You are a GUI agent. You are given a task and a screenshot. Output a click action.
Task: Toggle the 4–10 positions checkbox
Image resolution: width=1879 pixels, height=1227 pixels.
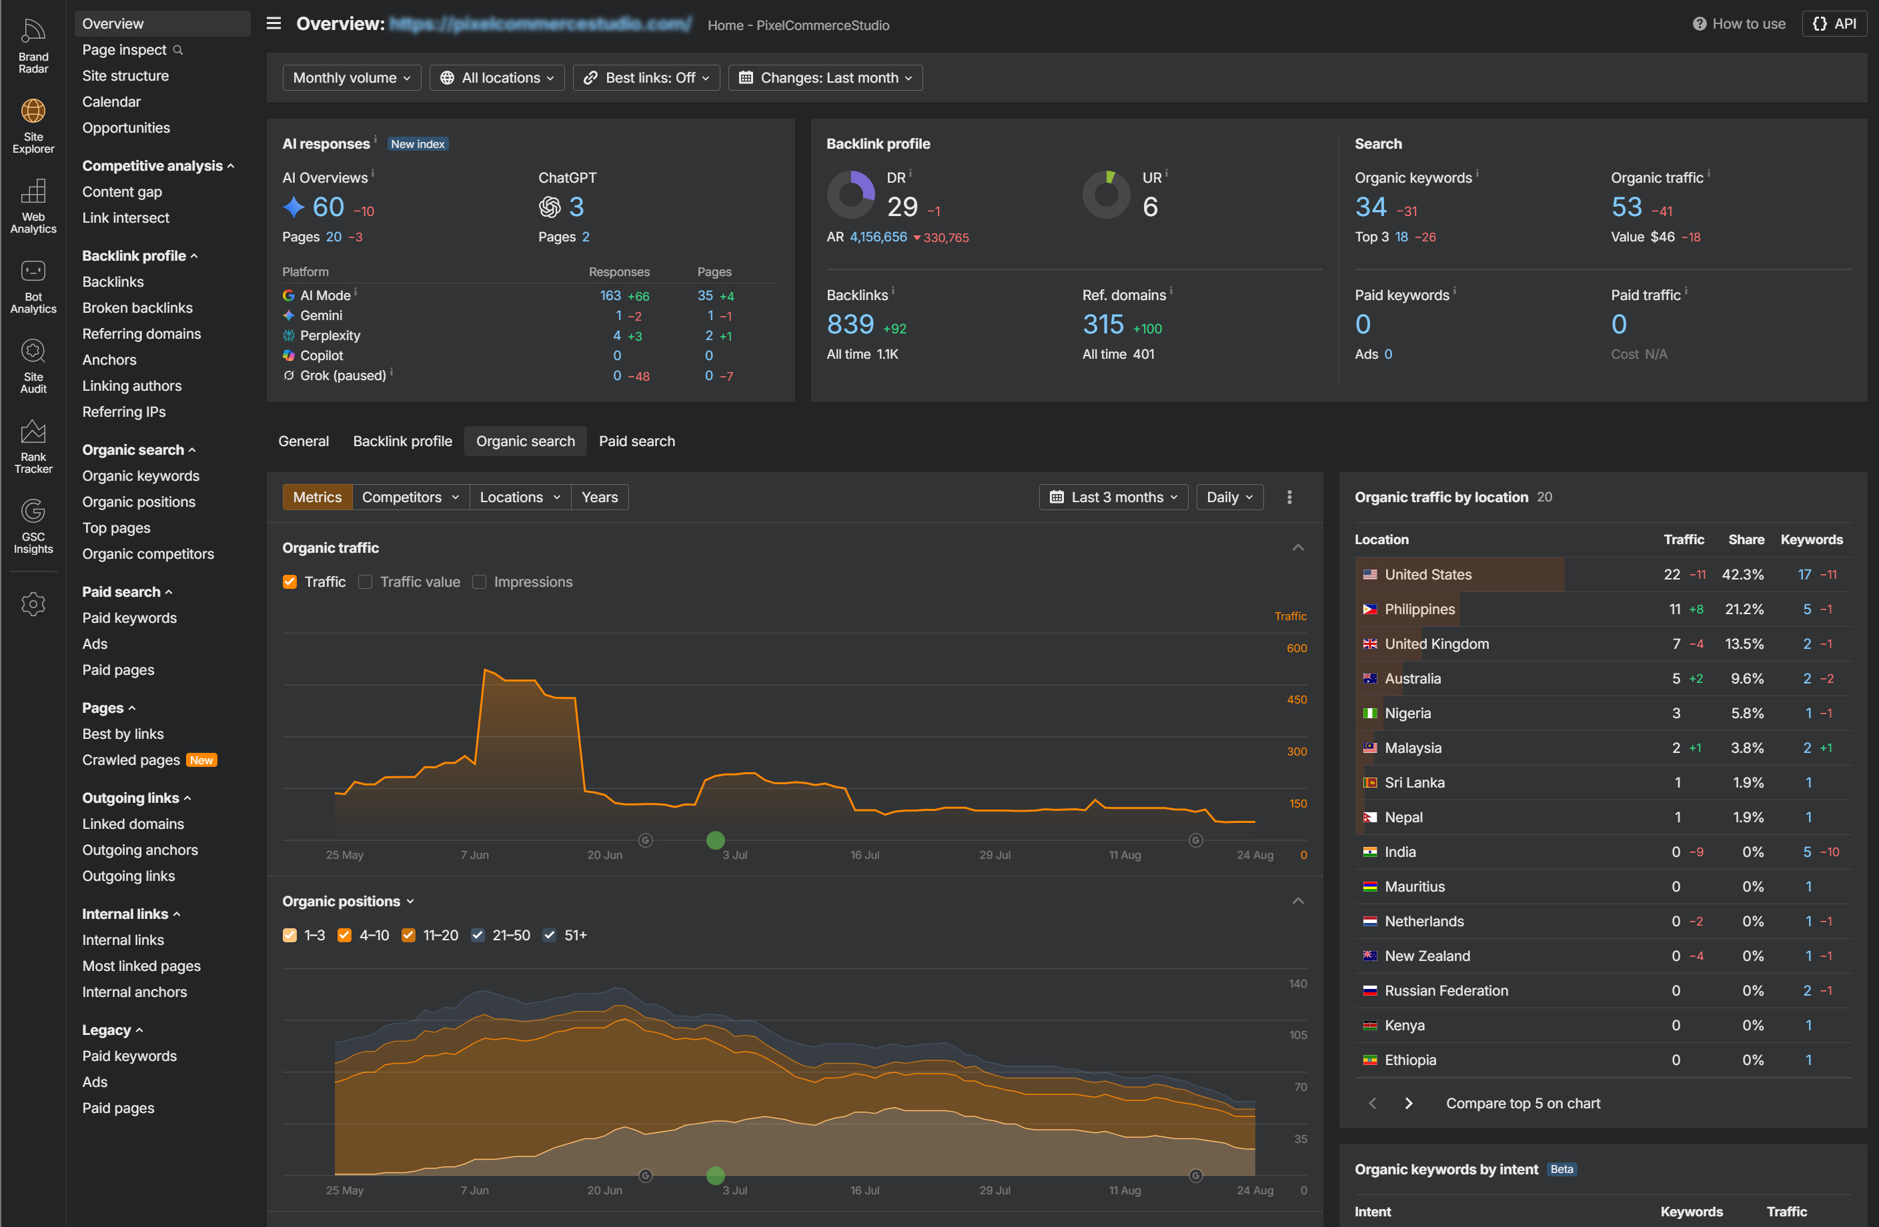344,935
